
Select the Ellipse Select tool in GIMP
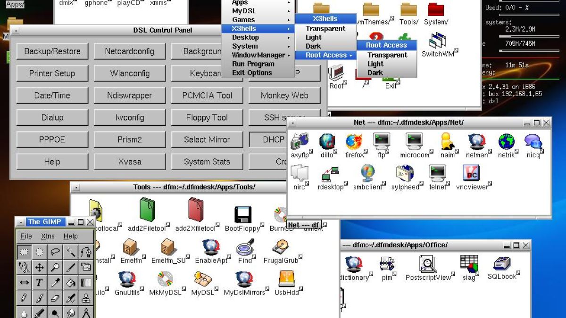[40, 252]
